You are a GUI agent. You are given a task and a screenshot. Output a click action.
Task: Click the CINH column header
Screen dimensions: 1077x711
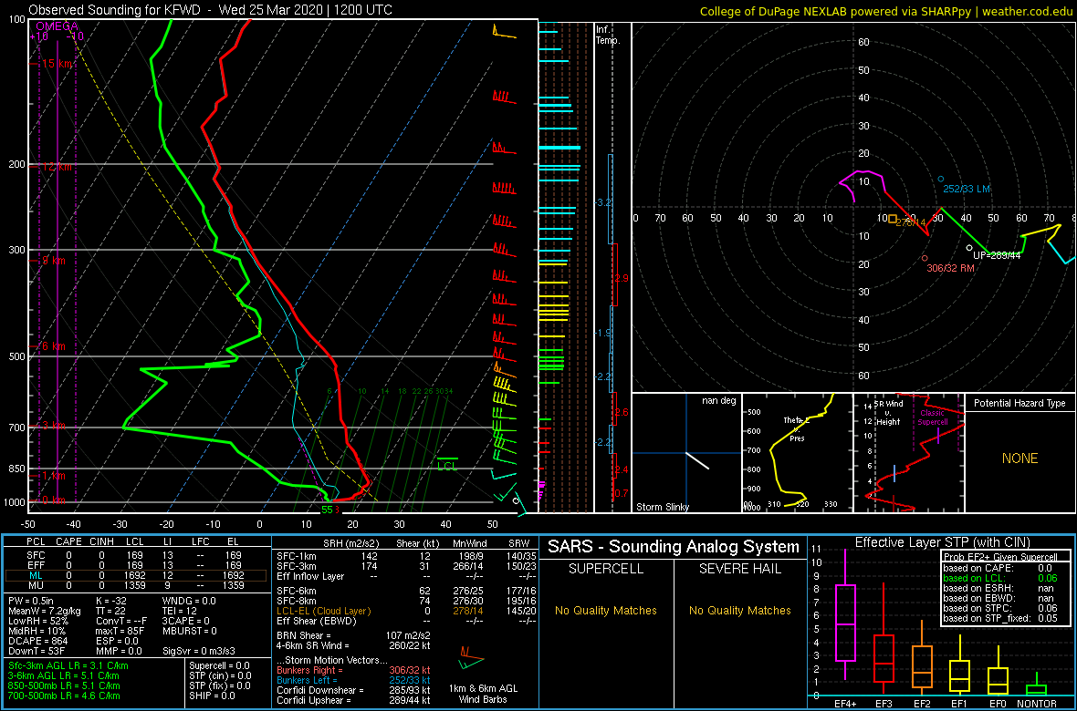pos(101,543)
